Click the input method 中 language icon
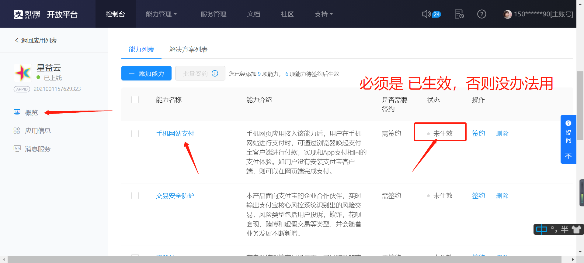The height and width of the screenshot is (263, 584). point(542,229)
